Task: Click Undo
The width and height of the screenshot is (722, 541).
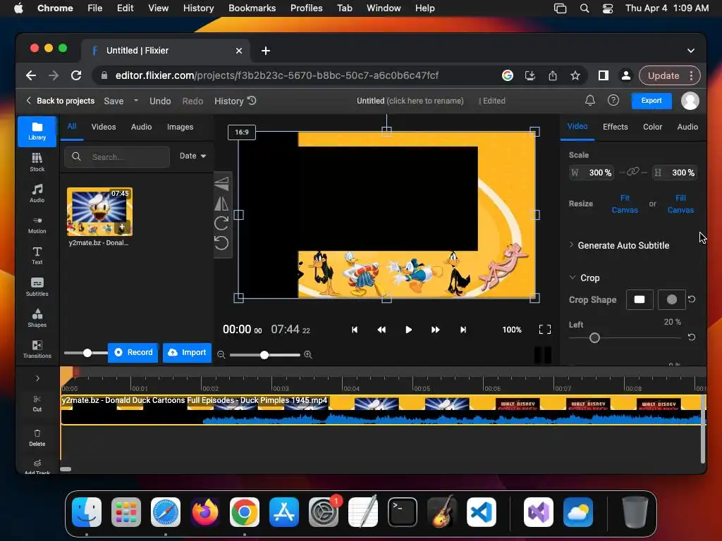Action: tap(160, 101)
